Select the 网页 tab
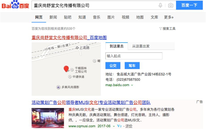 [39, 17]
